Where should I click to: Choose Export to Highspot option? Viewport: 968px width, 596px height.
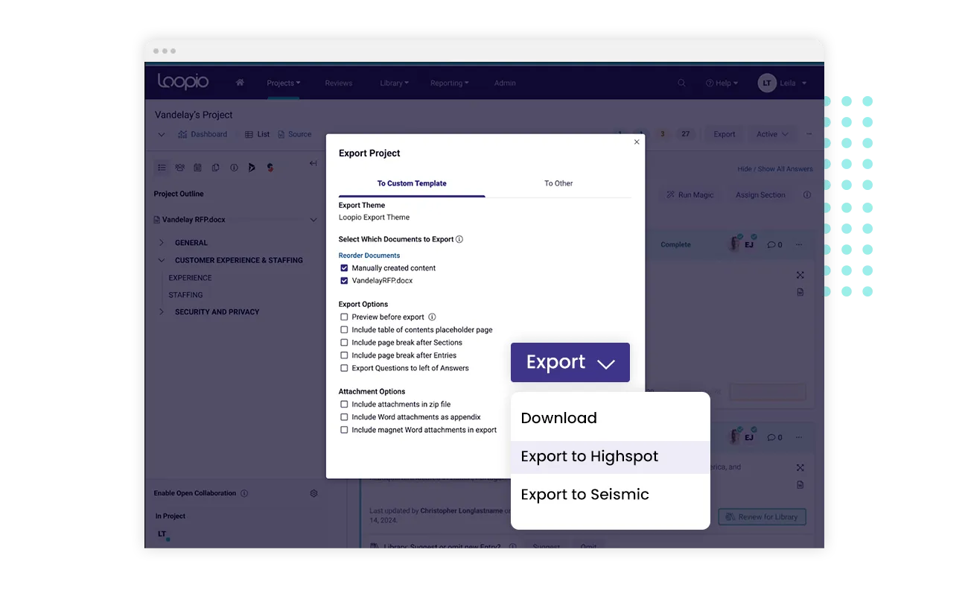coord(589,457)
